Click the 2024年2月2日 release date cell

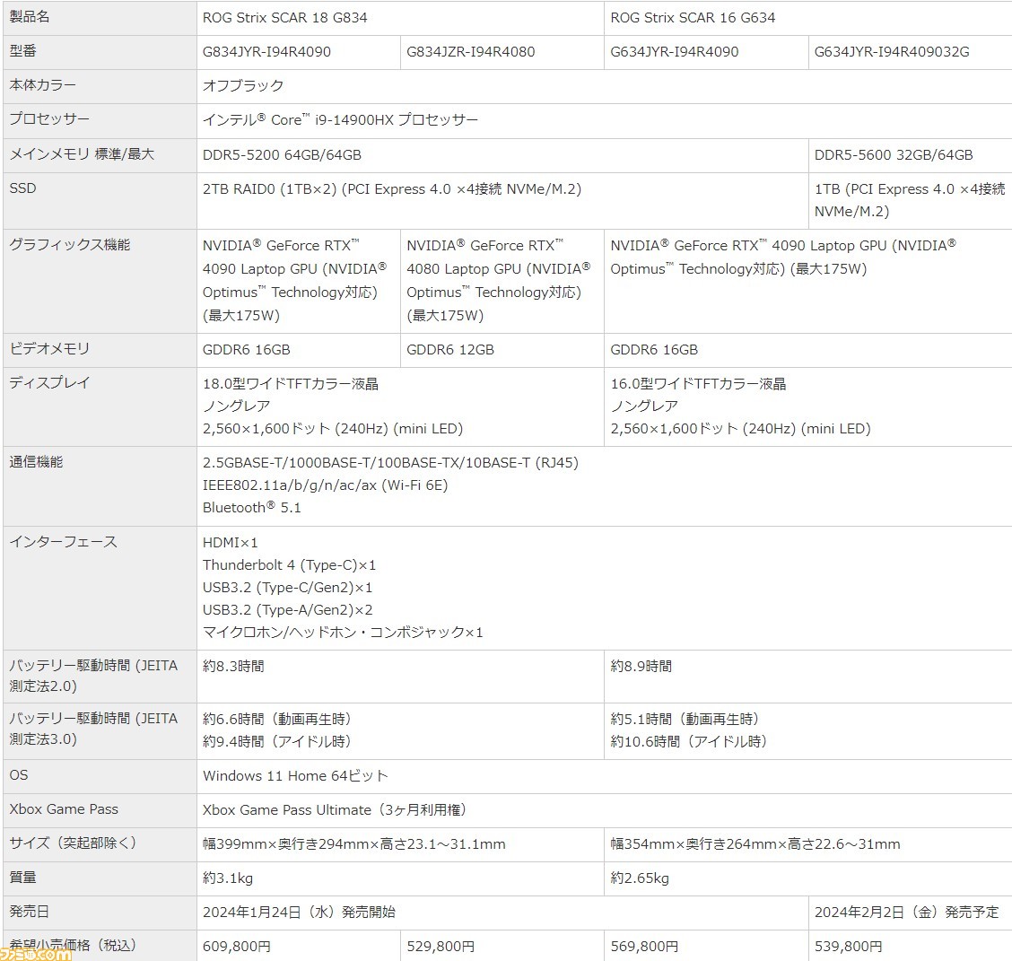pos(910,913)
